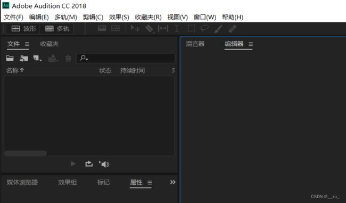Switch to Multitrack (多轨) view

tap(57, 29)
